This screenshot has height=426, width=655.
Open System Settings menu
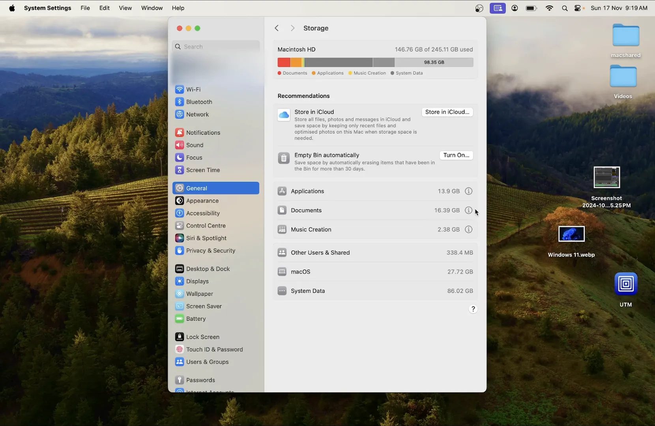tap(47, 8)
